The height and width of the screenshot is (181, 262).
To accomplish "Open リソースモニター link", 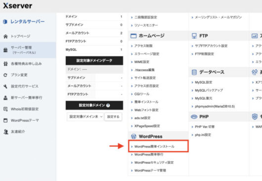I will tap(146, 25).
